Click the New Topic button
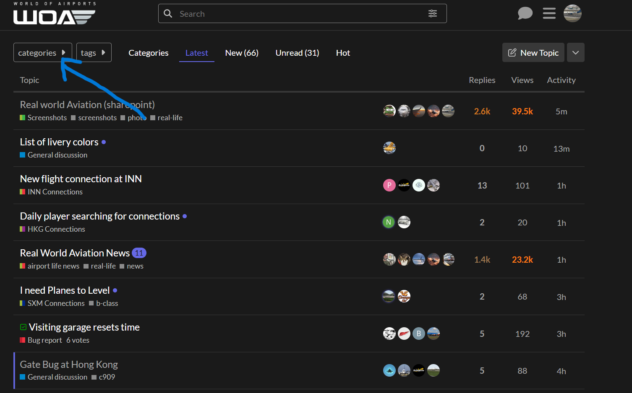The width and height of the screenshot is (632, 393). point(533,53)
